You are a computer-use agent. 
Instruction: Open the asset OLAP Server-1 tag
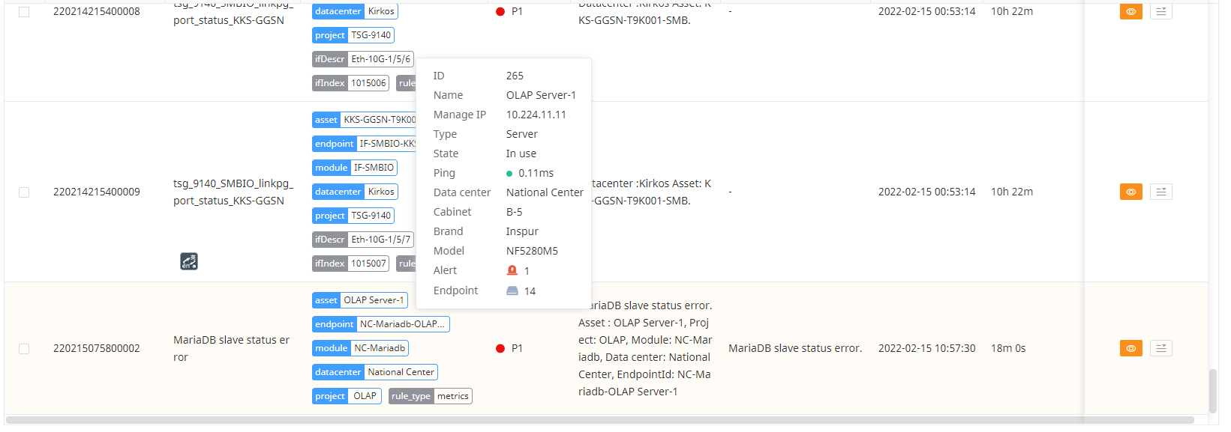[359, 300]
